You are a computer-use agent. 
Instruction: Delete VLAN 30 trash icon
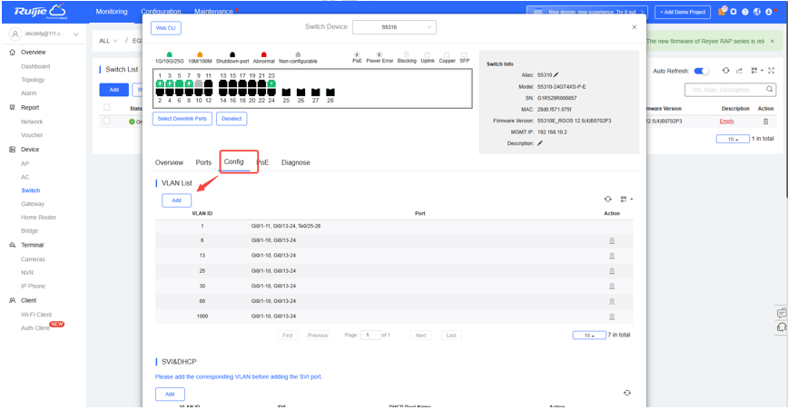(x=612, y=286)
